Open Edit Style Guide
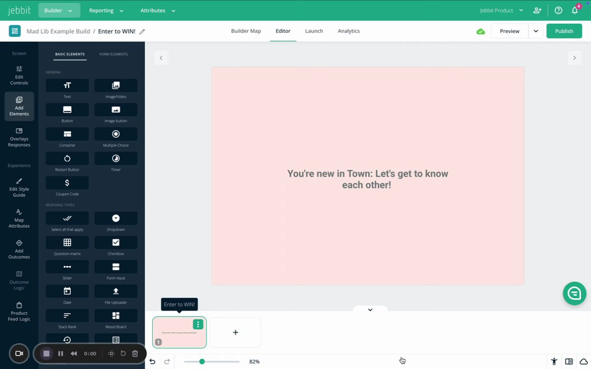This screenshot has height=369, width=591. coord(19,188)
